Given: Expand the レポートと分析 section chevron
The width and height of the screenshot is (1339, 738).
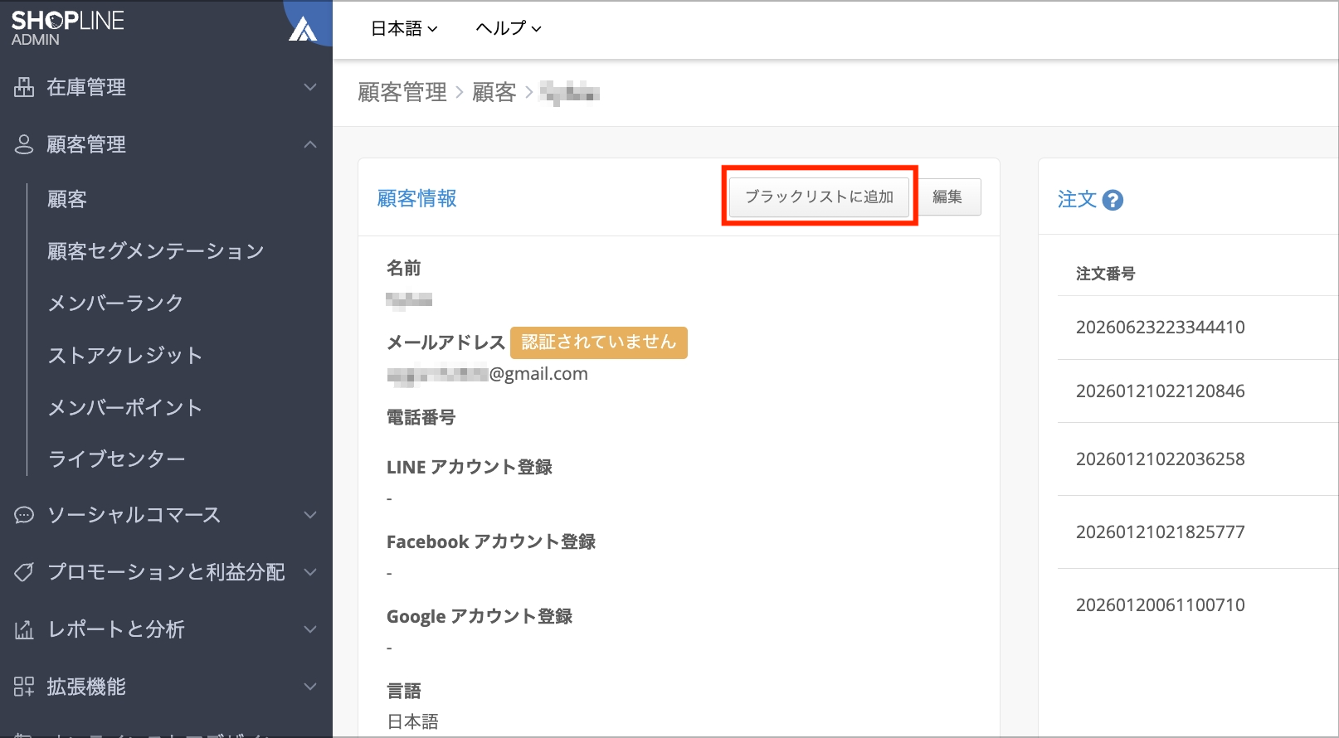Looking at the screenshot, I should click(310, 629).
